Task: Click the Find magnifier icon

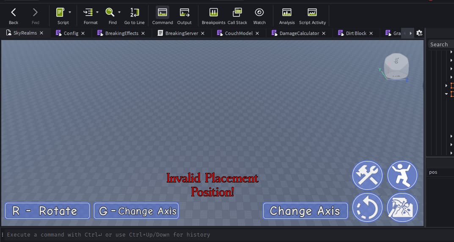Action: pyautogui.click(x=110, y=12)
